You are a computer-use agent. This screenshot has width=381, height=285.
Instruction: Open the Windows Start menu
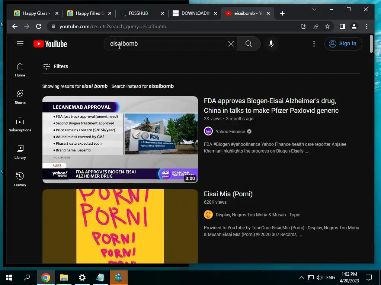[9, 278]
